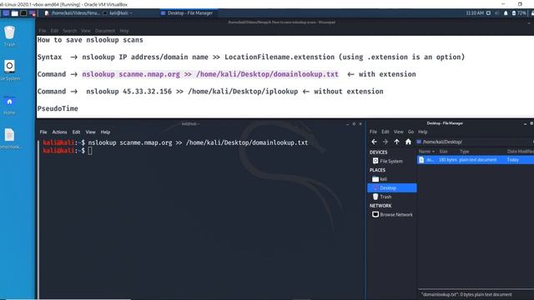Image resolution: width=534 pixels, height=300 pixels.
Task: Close the terminal window
Action: pos(360,124)
